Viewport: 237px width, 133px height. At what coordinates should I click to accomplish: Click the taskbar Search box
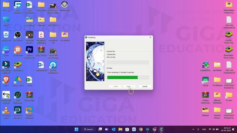pyautogui.click(x=89, y=129)
